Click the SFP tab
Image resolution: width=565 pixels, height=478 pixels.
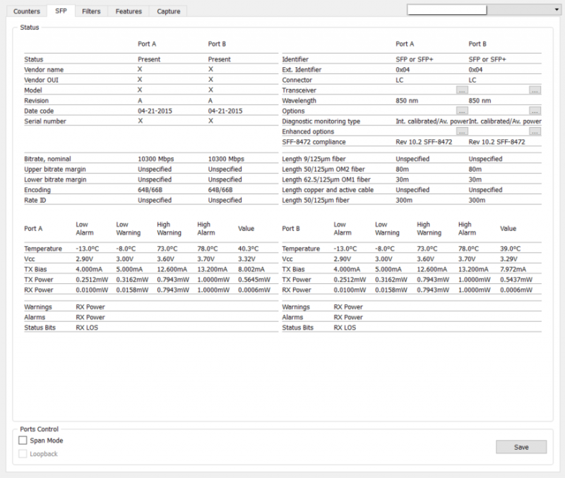[61, 11]
